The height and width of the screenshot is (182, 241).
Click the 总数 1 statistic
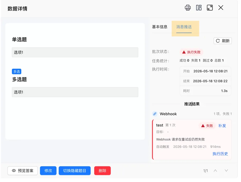pyautogui.click(x=219, y=60)
